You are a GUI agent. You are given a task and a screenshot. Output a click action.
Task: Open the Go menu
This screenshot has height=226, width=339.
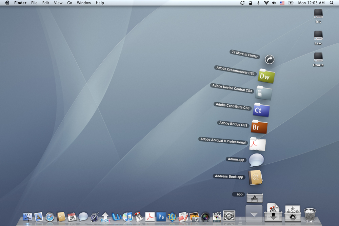click(x=69, y=3)
